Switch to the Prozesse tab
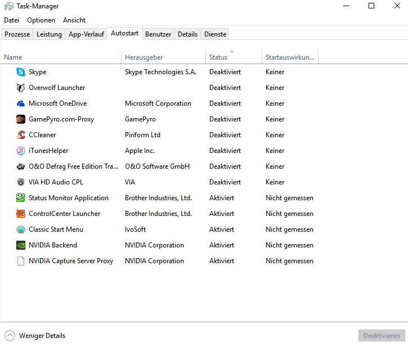 click(x=17, y=34)
